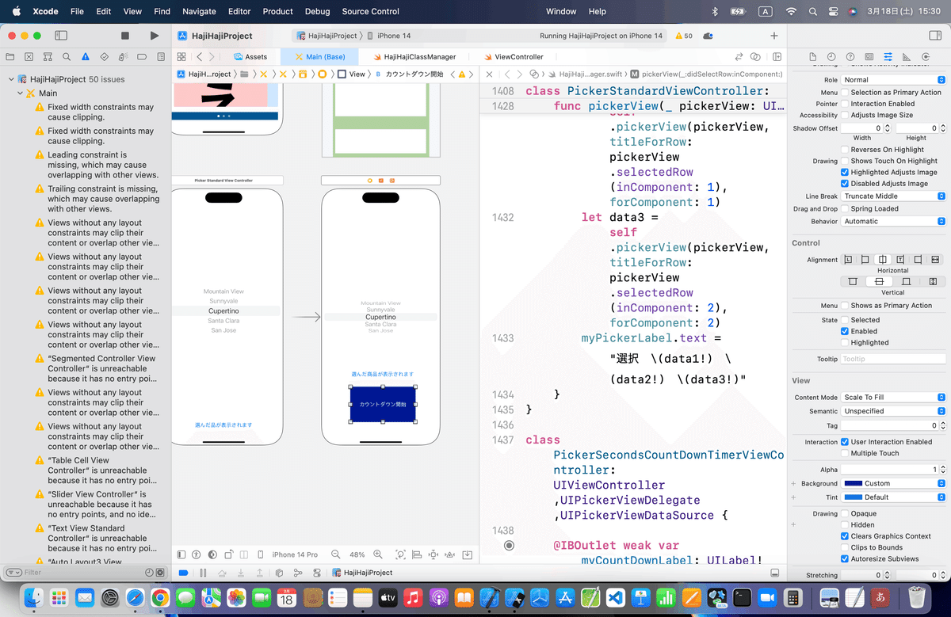Zoom in the storyboard canvas

[x=377, y=554]
